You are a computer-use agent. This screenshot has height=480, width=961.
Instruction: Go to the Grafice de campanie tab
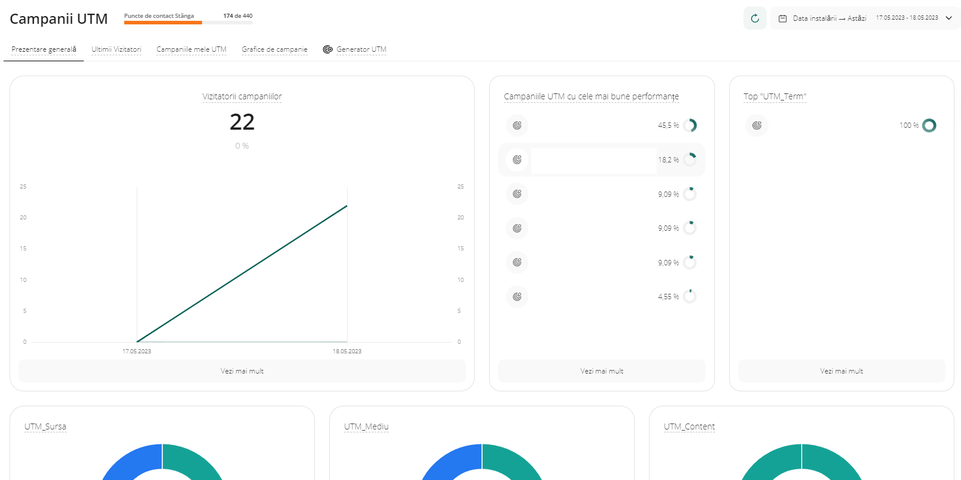(275, 49)
